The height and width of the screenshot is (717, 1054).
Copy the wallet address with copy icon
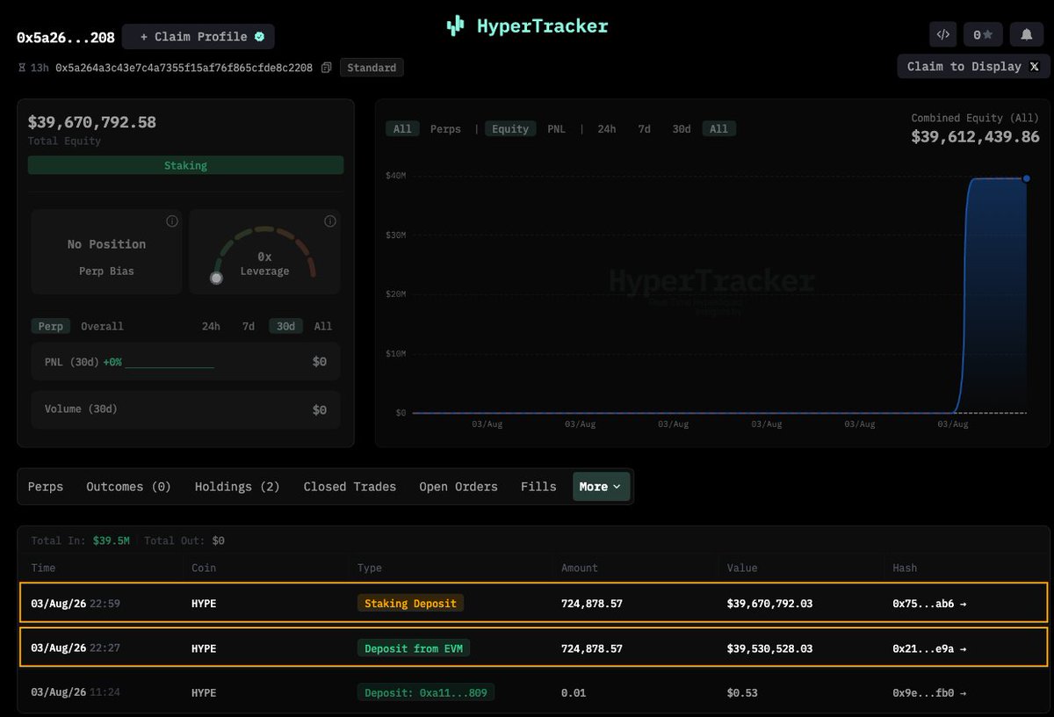(x=326, y=68)
